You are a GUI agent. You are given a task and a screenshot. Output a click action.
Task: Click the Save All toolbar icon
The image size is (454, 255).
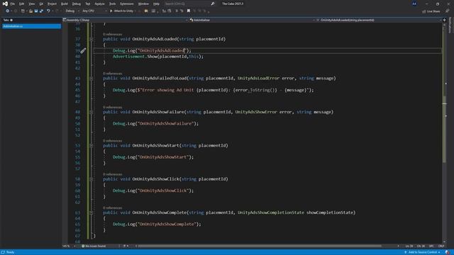coord(41,11)
